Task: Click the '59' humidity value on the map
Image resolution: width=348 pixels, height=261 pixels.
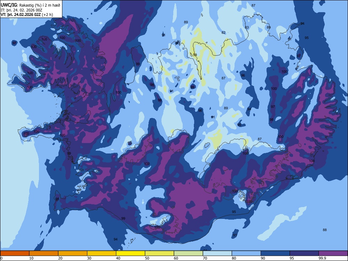Action: click(x=195, y=55)
